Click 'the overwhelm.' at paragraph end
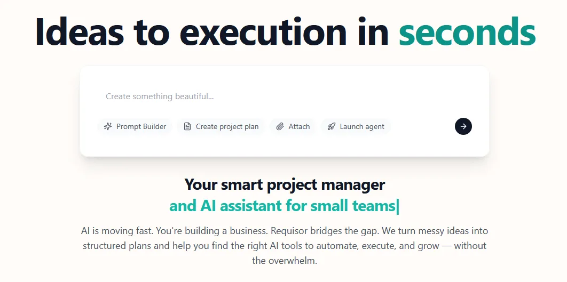 (284, 260)
